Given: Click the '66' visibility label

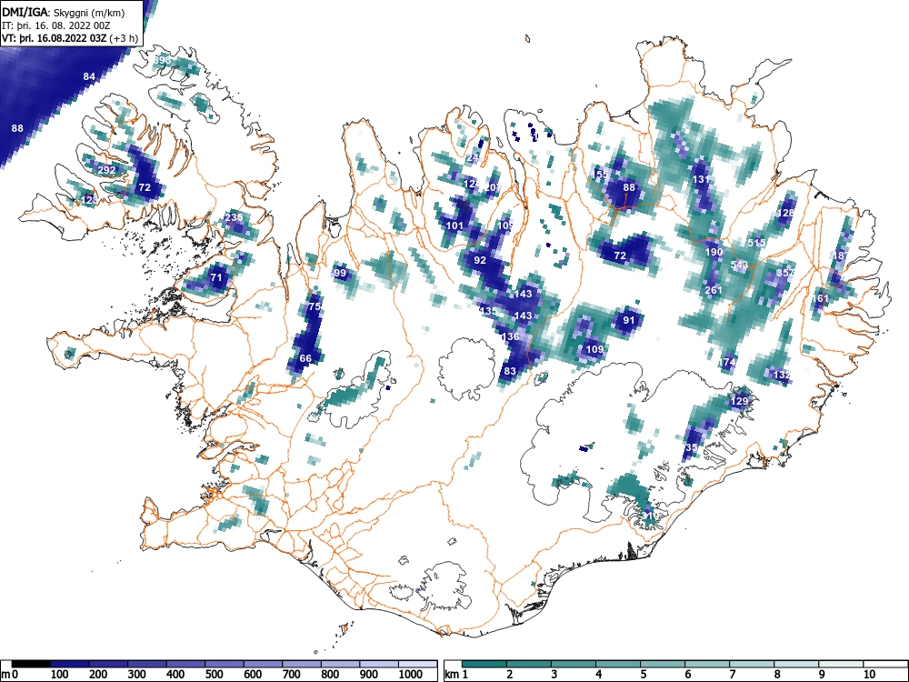Looking at the screenshot, I should pyautogui.click(x=305, y=358).
